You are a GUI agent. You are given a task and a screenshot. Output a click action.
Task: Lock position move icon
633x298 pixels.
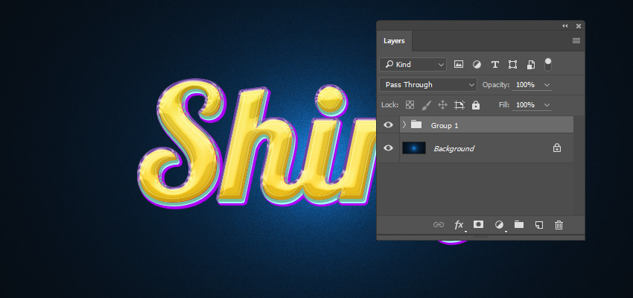pyautogui.click(x=442, y=105)
